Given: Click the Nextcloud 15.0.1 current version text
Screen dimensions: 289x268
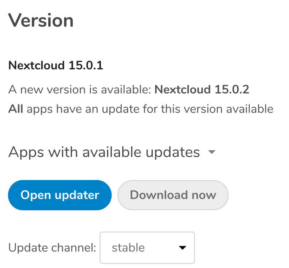Looking at the screenshot, I should 56,66.
